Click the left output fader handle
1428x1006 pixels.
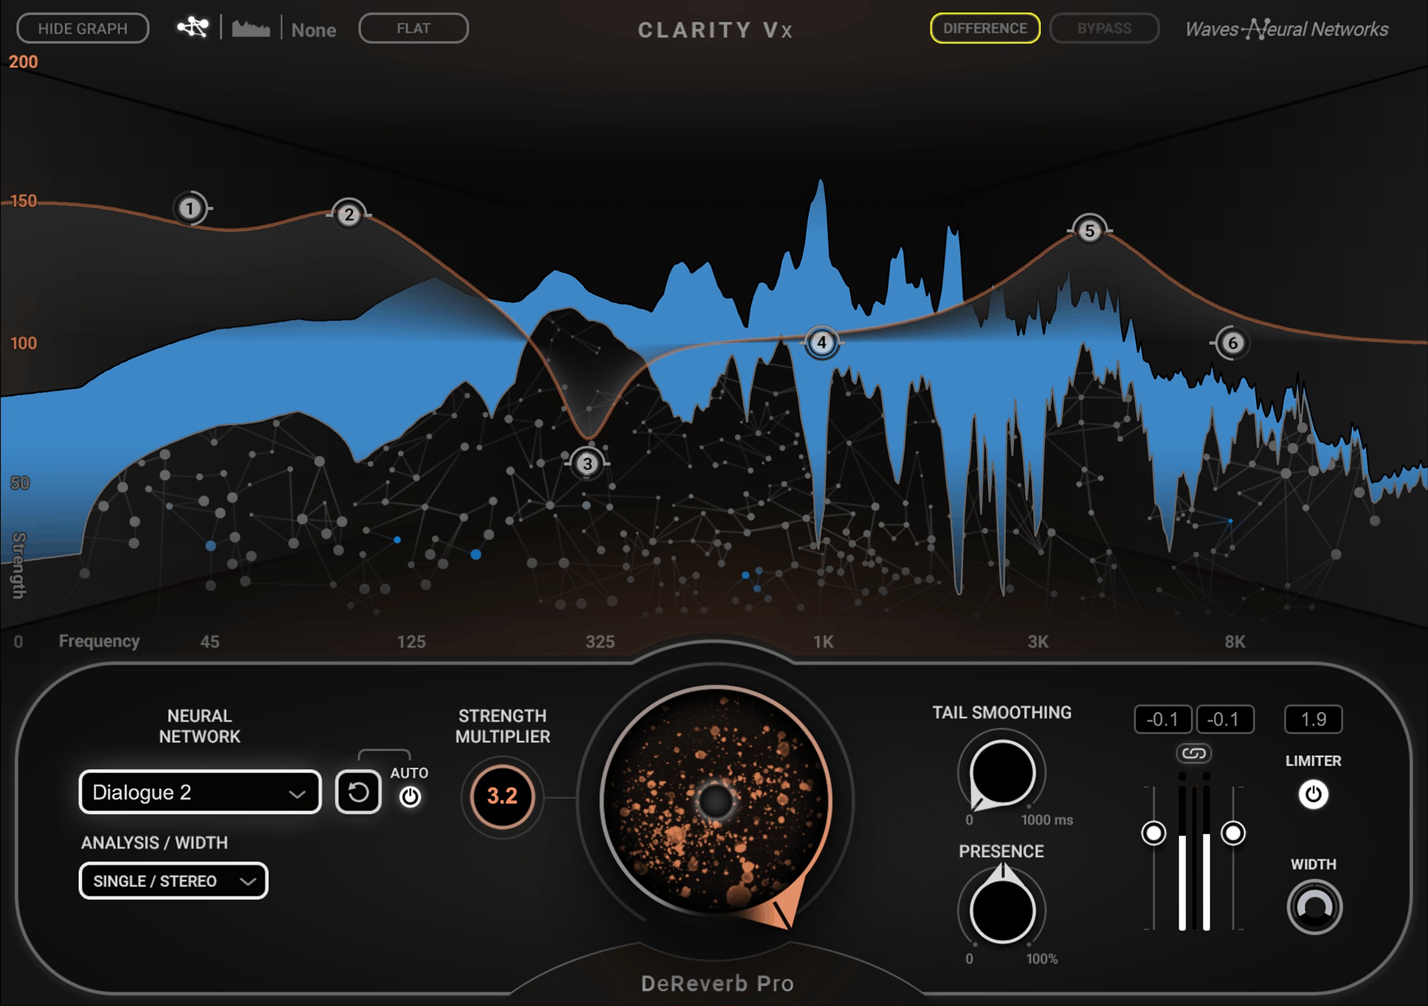[x=1154, y=833]
